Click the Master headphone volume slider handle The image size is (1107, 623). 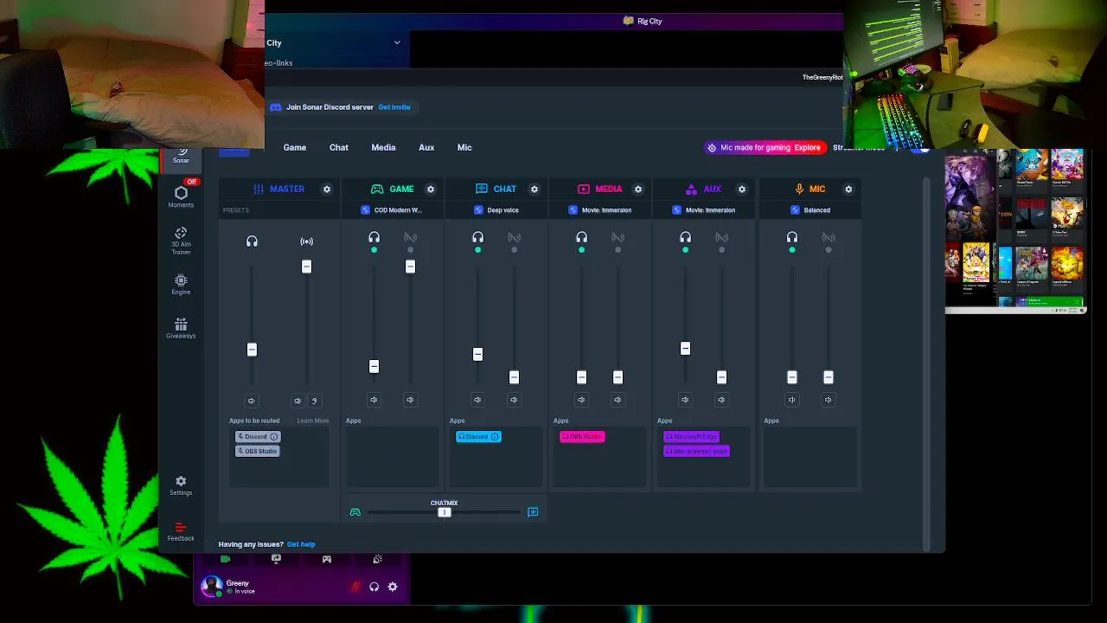click(x=252, y=350)
